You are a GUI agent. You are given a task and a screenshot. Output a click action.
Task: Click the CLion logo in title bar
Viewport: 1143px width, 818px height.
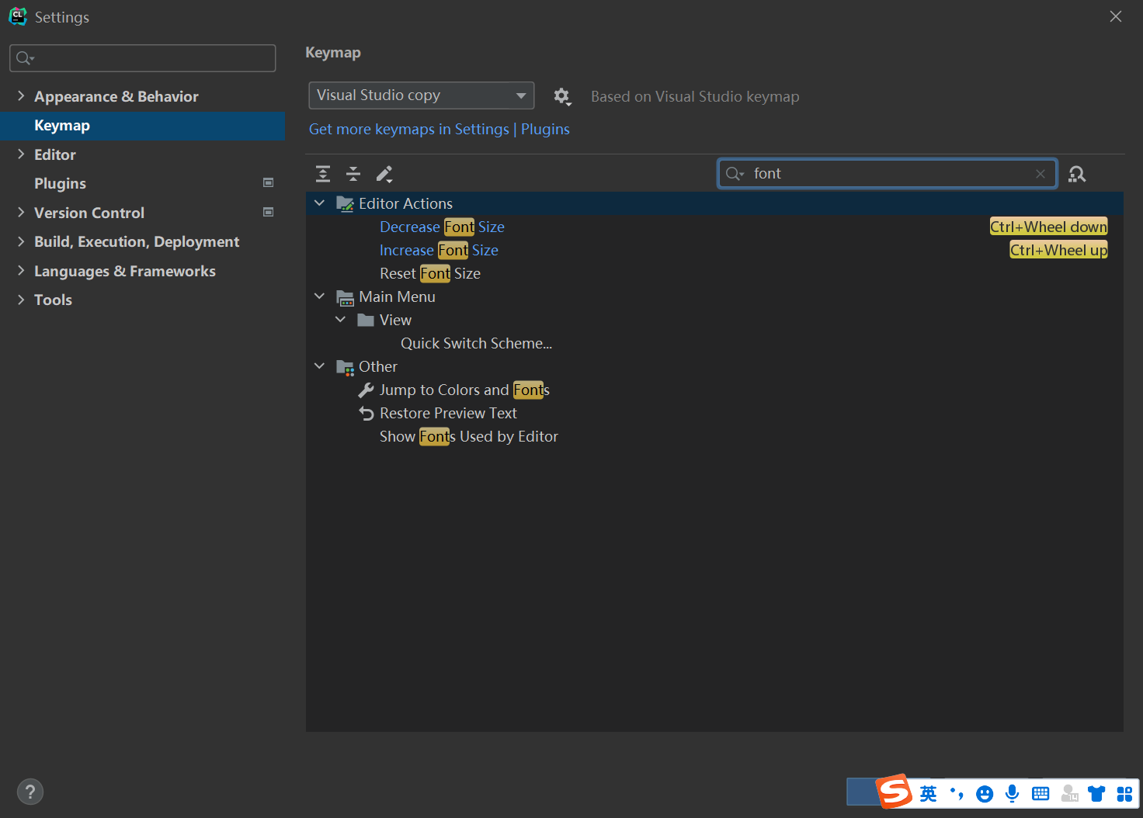click(18, 16)
